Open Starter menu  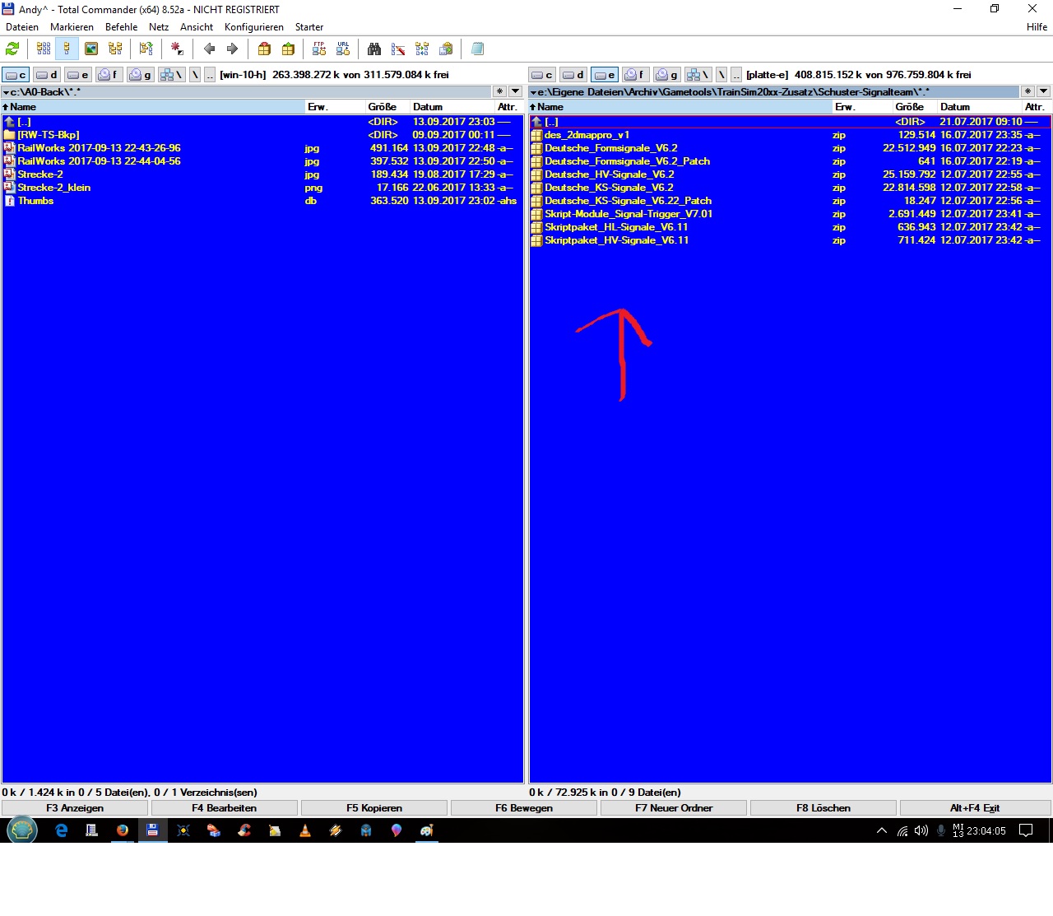click(309, 27)
